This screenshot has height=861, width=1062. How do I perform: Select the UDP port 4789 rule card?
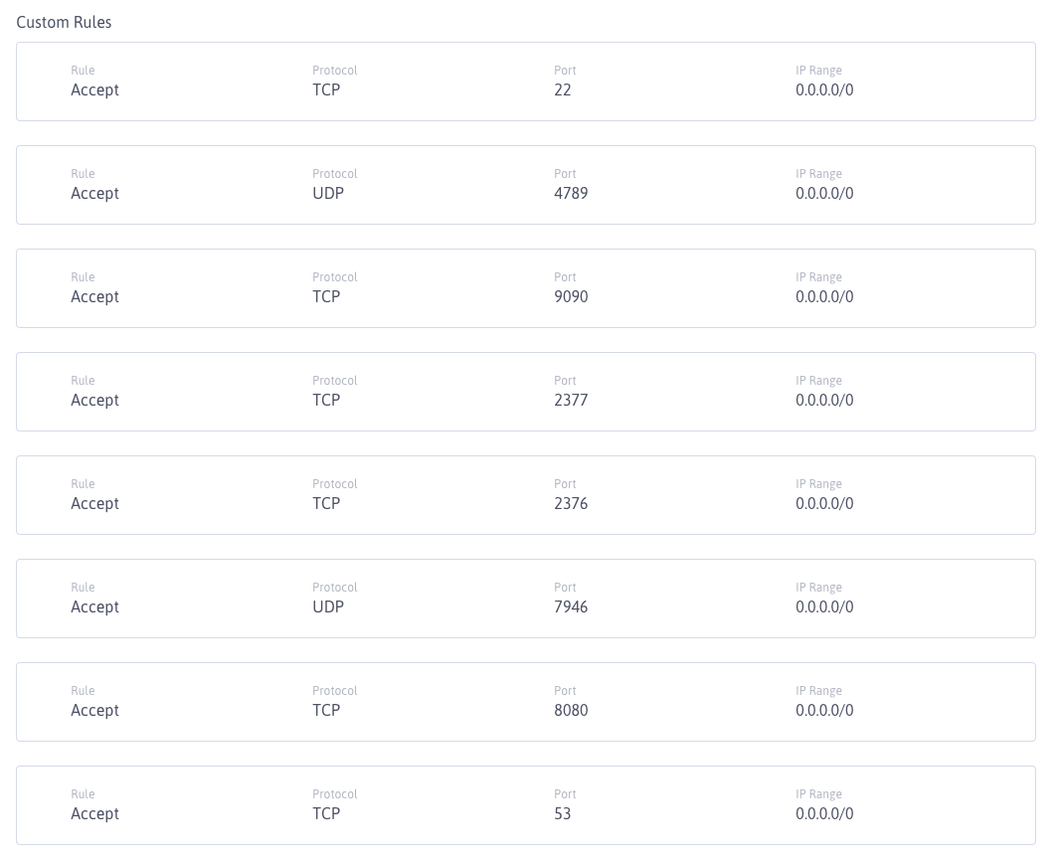(x=525, y=185)
